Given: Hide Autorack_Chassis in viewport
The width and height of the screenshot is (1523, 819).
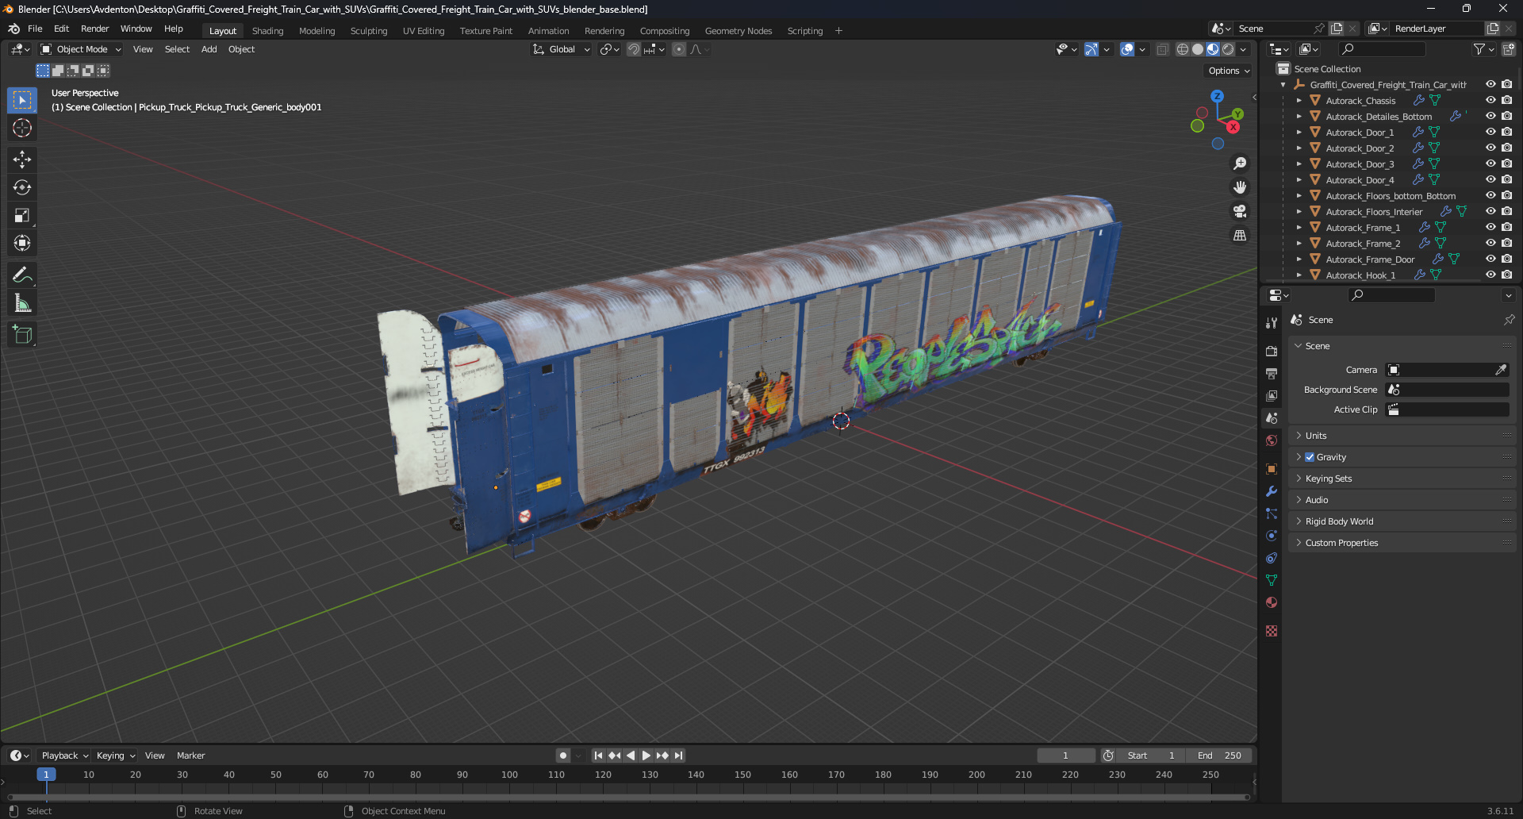Looking at the screenshot, I should [1490, 100].
